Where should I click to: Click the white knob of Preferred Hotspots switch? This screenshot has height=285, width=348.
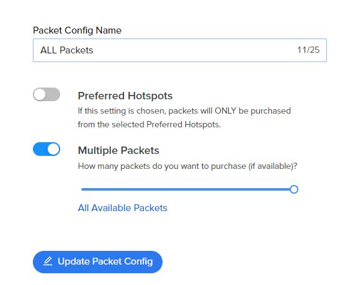point(40,94)
